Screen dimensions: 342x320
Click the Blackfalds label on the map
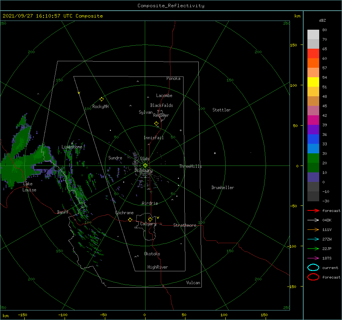(161, 105)
